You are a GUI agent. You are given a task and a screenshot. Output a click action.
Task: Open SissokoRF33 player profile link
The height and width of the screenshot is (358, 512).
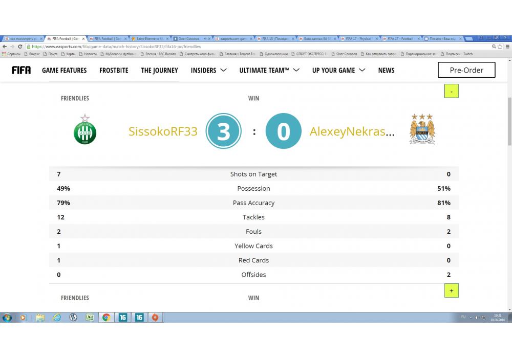point(163,131)
